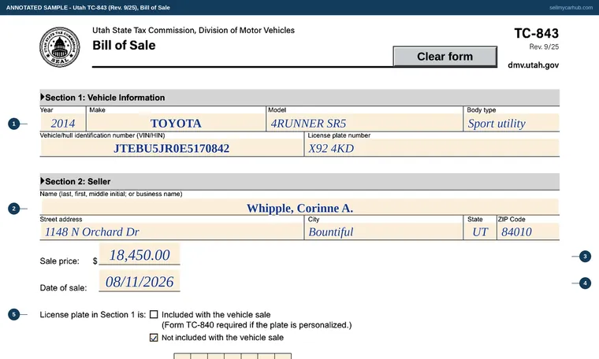Click the Utah State Tax Commission seal
This screenshot has height=359, width=599.
click(x=60, y=47)
